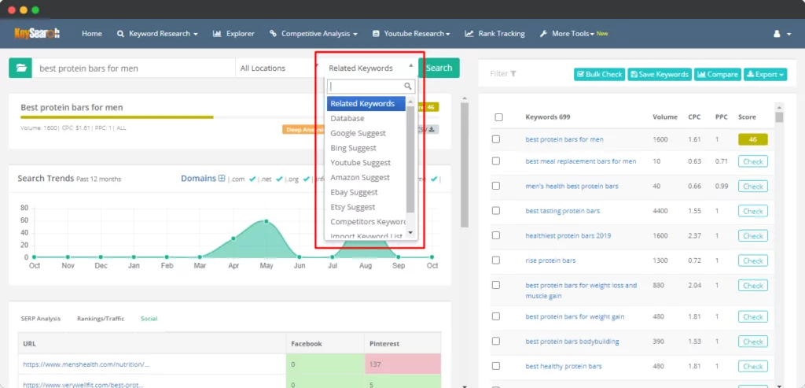The width and height of the screenshot is (805, 388).
Task: Click the Filter funnel icon
Action: [x=513, y=74]
